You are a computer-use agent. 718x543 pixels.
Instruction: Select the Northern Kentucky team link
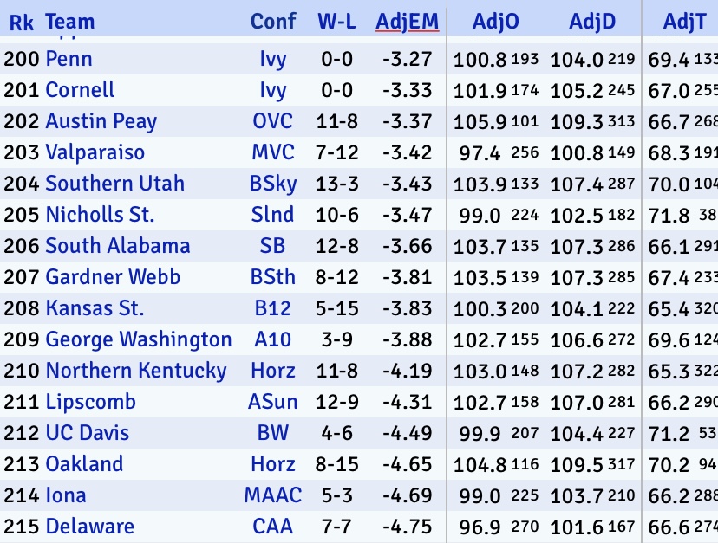(x=136, y=371)
